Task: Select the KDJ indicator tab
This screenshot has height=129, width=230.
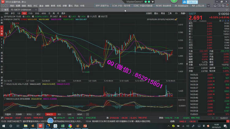Action: (x=39, y=114)
